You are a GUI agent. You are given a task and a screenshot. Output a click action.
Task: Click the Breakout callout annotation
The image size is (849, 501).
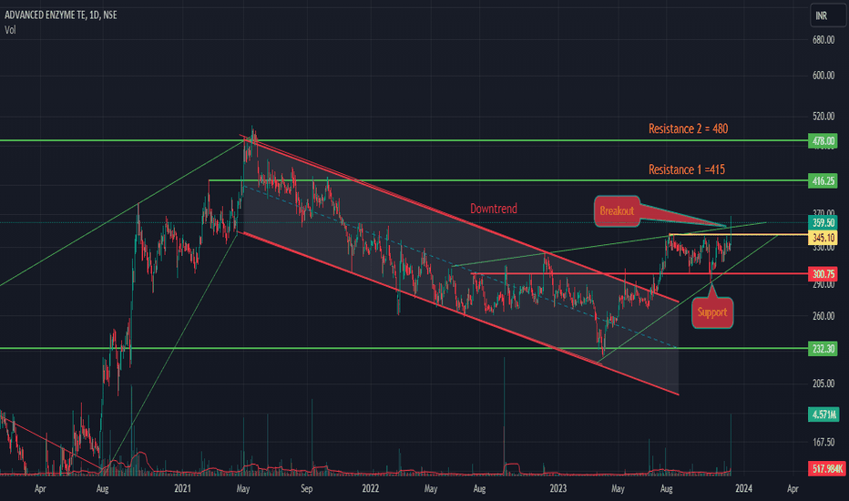618,211
